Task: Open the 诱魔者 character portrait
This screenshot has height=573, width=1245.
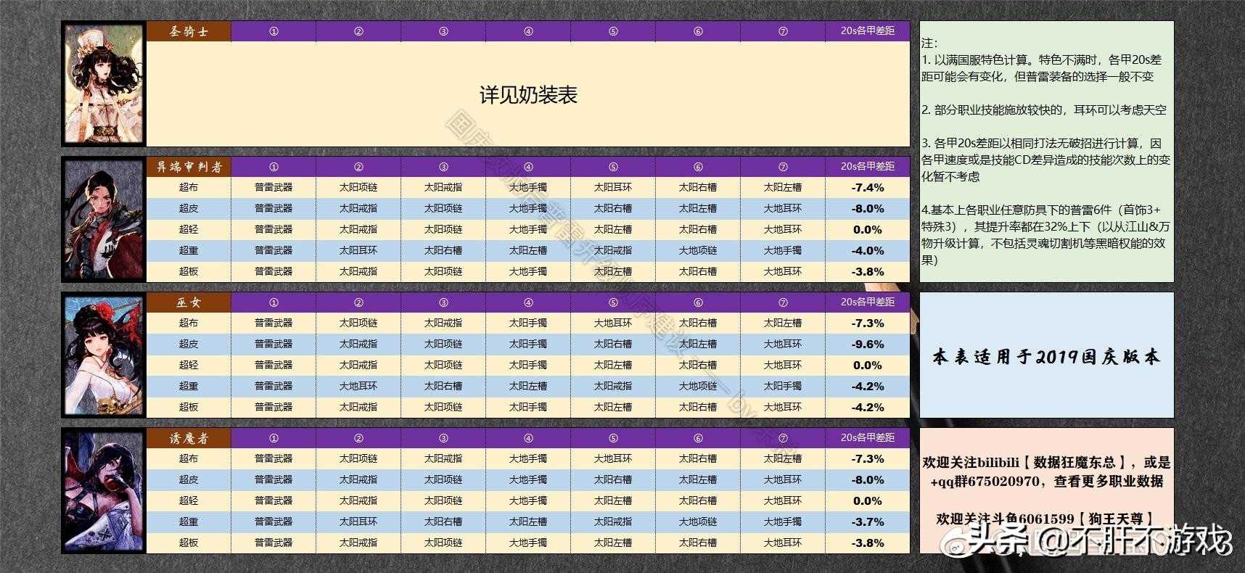Action: (104, 491)
